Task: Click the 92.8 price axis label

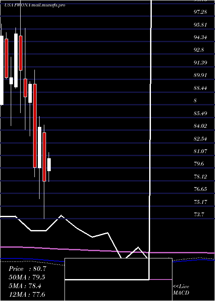Action: click(199, 50)
